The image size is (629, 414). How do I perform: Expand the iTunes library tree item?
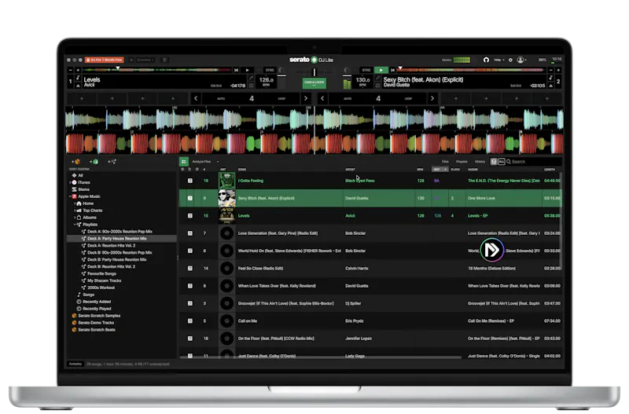tap(71, 182)
